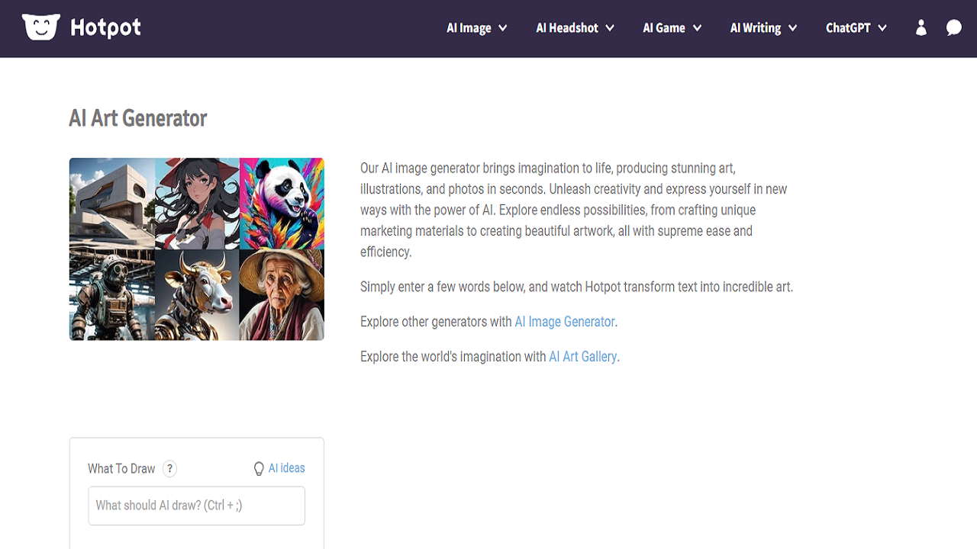Viewport: 977px width, 549px height.
Task: Click the question mark help icon
Action: [169, 468]
